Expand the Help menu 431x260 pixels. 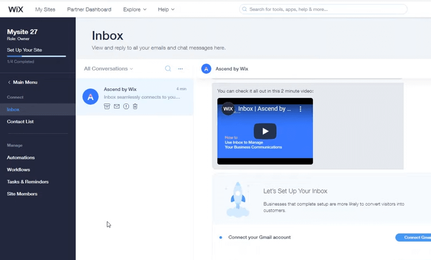pos(166,9)
